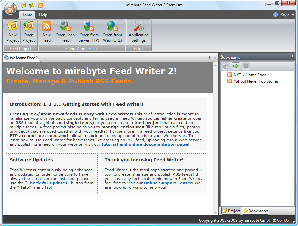This screenshot has width=298, height=226.
Task: Select the Bookmarks tab at panel bottom
Action: click(x=255, y=211)
